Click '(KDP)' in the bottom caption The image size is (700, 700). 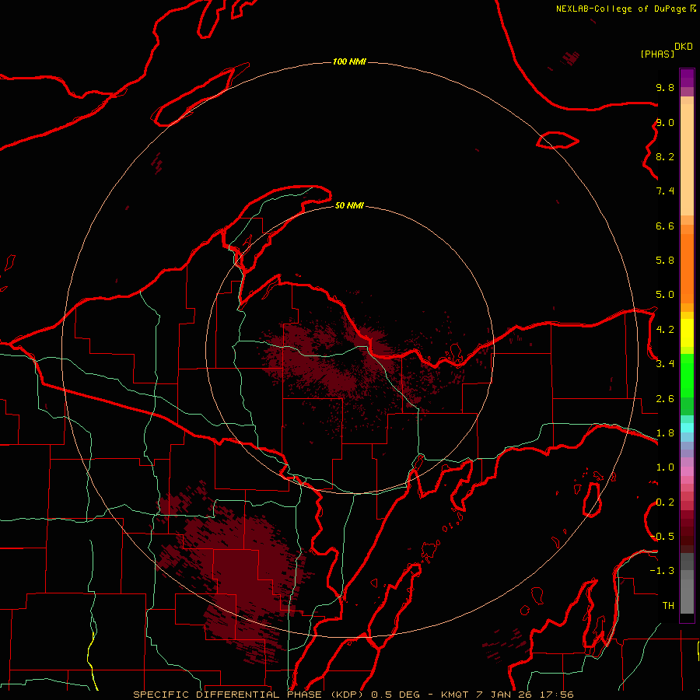tap(348, 695)
